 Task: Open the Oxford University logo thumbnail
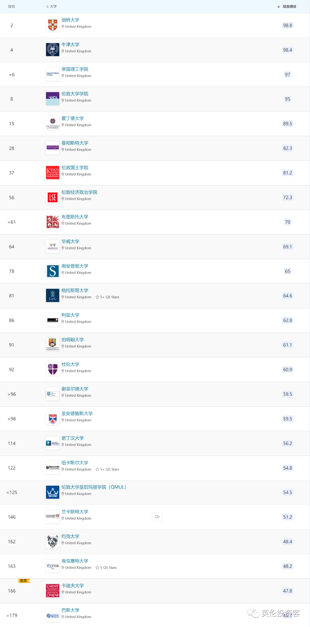pos(53,50)
